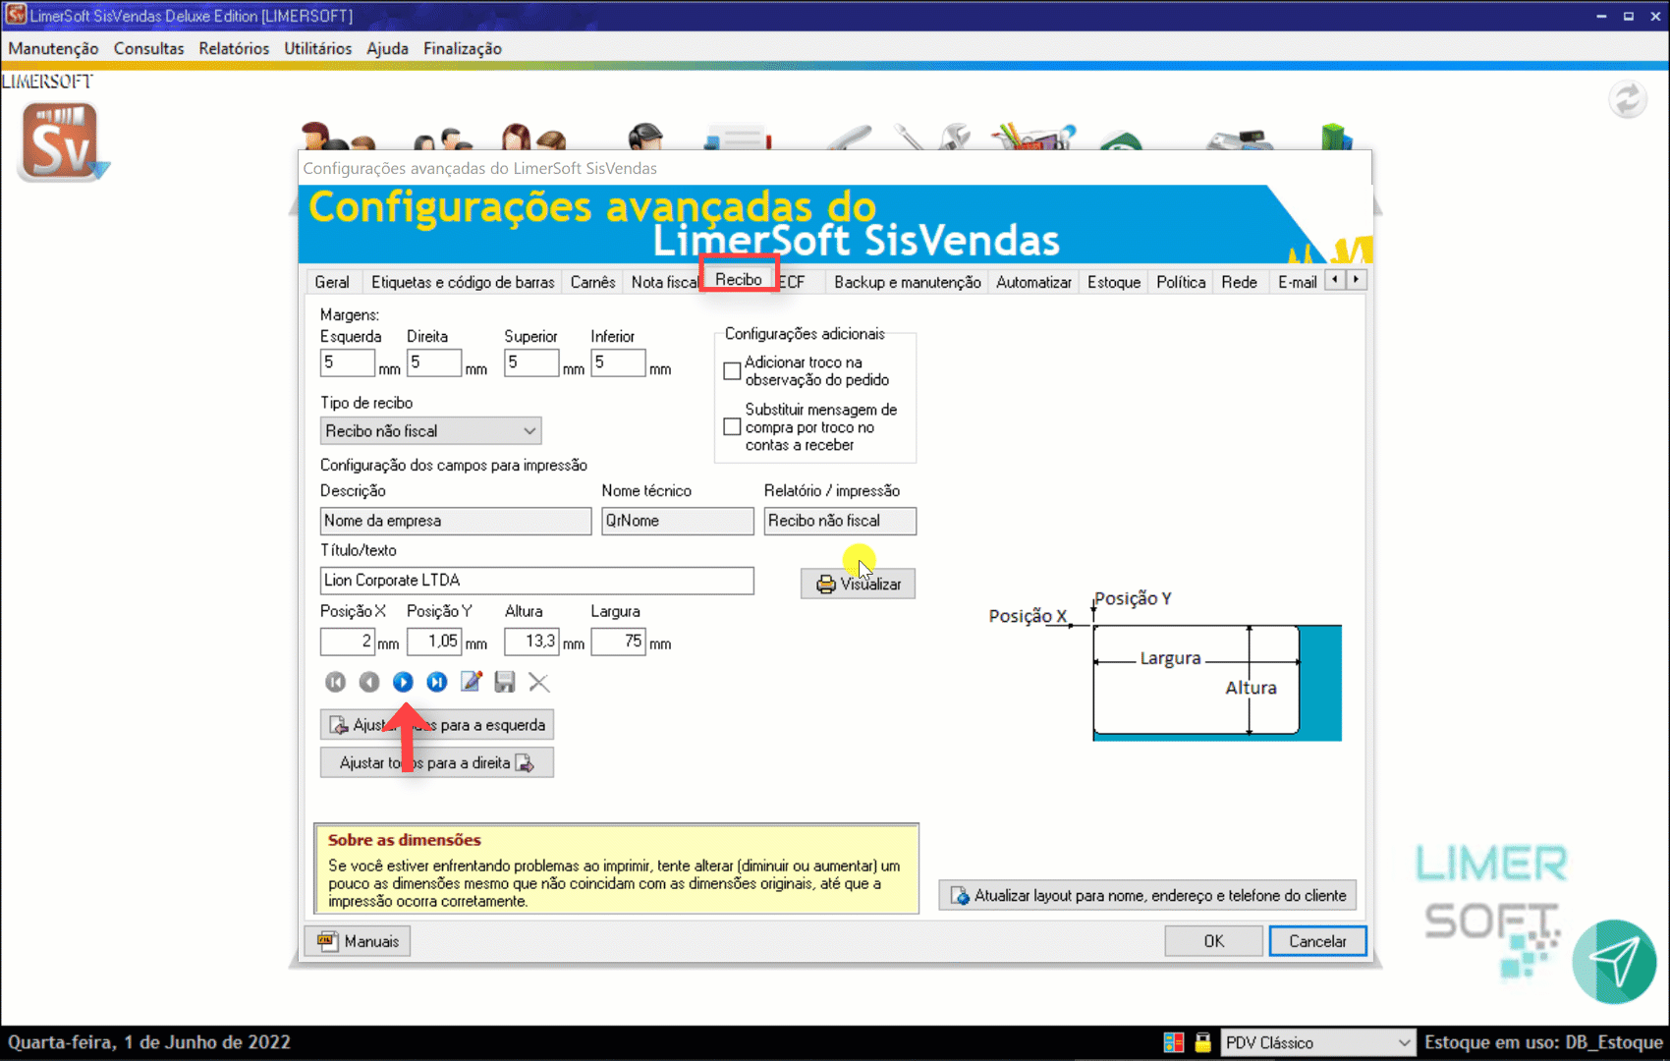Click the Largura value field
Screen dimensions: 1670x1061
618,642
